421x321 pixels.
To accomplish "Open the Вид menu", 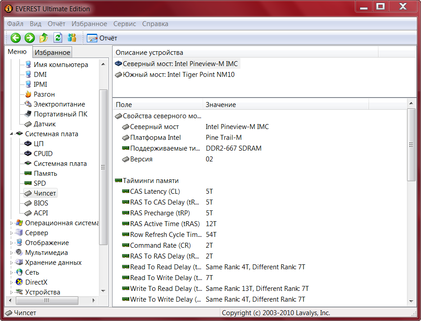I will pos(36,24).
